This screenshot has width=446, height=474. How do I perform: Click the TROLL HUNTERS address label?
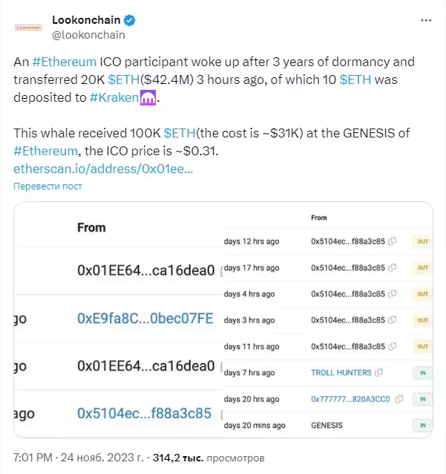click(341, 373)
